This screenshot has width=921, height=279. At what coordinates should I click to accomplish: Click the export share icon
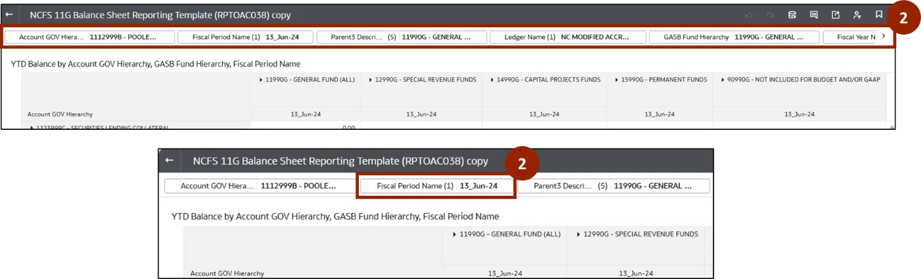(x=836, y=15)
